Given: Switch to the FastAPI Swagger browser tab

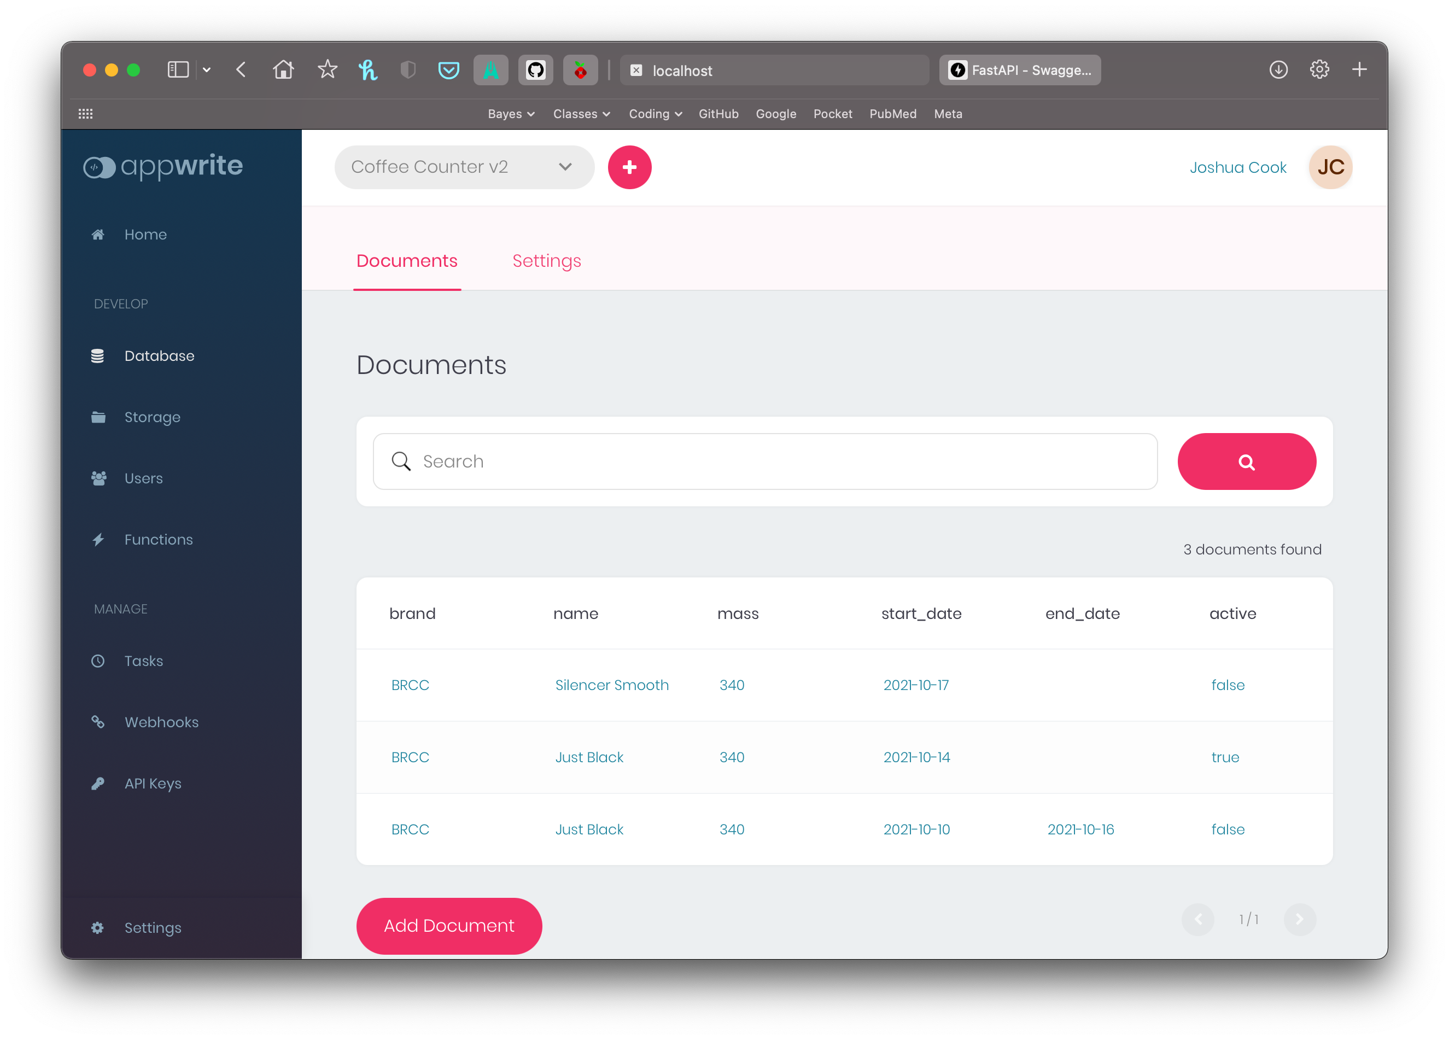Looking at the screenshot, I should point(1020,71).
